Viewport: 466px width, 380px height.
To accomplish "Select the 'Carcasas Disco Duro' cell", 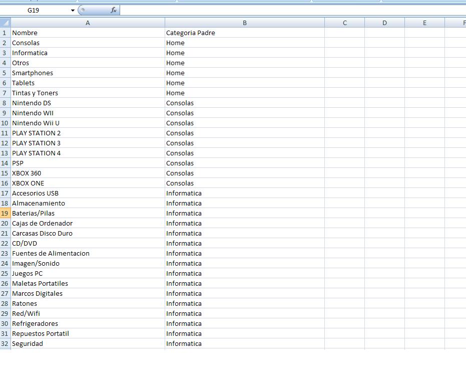I will click(x=88, y=233).
